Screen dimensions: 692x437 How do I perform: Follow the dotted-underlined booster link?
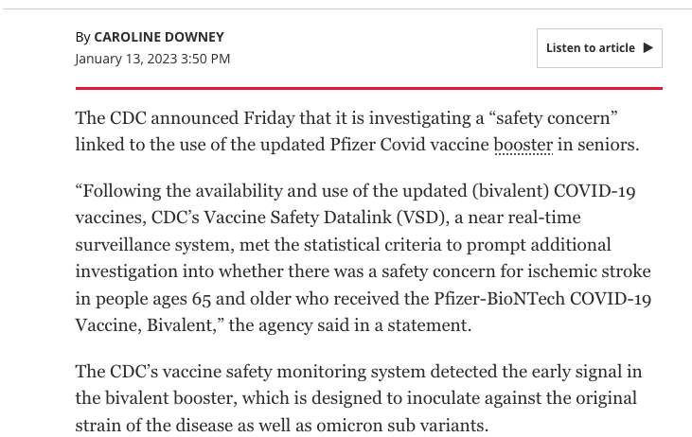tap(523, 145)
